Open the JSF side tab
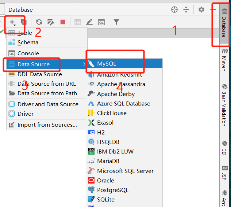 coord(224,173)
